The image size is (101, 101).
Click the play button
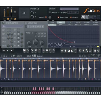point(8,50)
